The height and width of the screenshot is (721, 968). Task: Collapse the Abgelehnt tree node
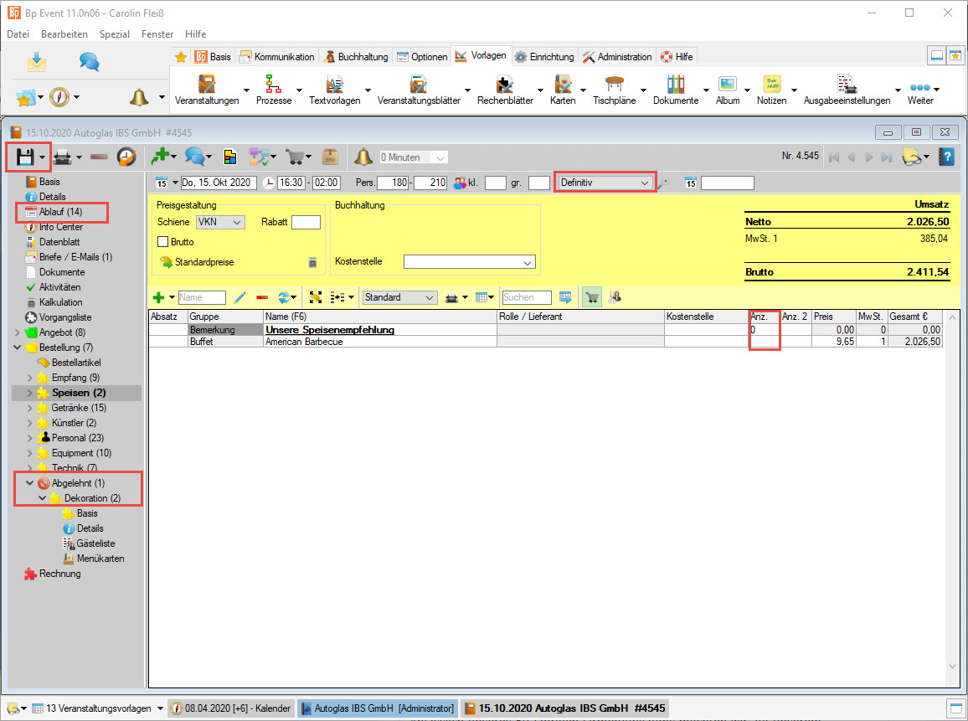(30, 483)
